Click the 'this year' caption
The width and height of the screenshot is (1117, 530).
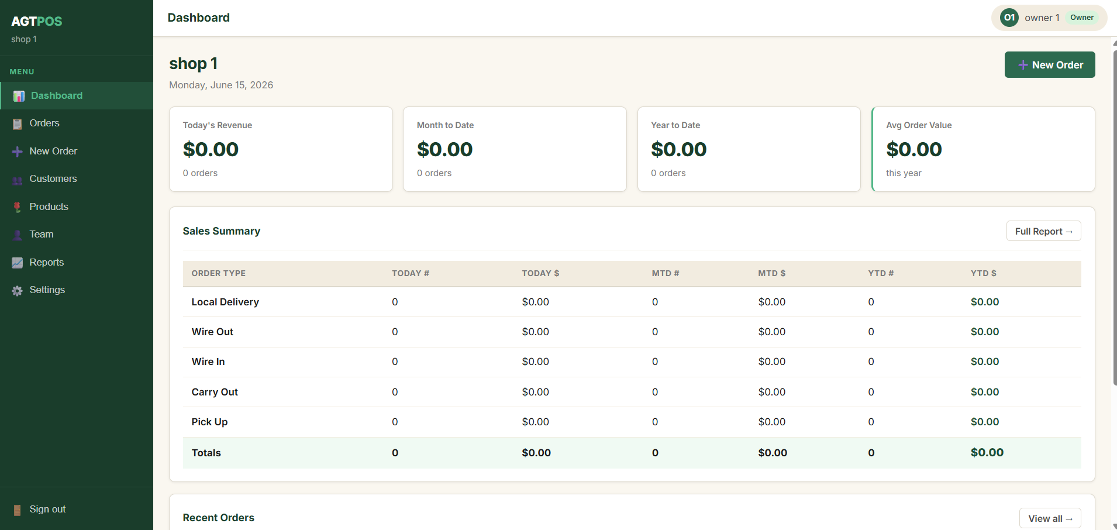tap(904, 173)
